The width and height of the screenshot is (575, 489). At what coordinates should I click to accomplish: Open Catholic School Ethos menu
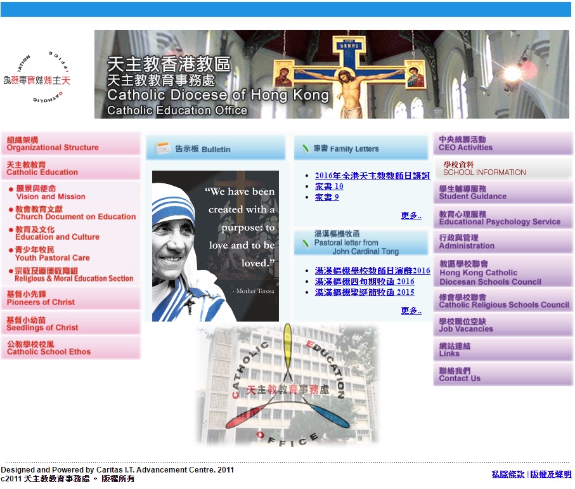[x=71, y=348]
